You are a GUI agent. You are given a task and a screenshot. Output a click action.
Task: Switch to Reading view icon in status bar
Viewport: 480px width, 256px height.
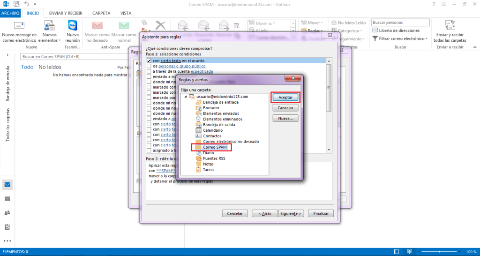coord(410,252)
